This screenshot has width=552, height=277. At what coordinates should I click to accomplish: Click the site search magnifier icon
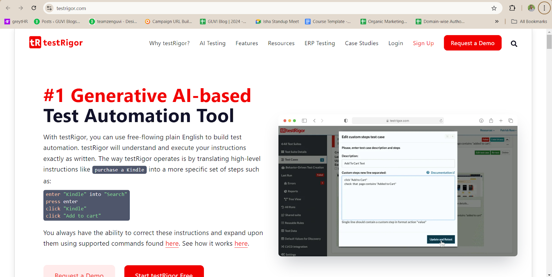(x=514, y=44)
